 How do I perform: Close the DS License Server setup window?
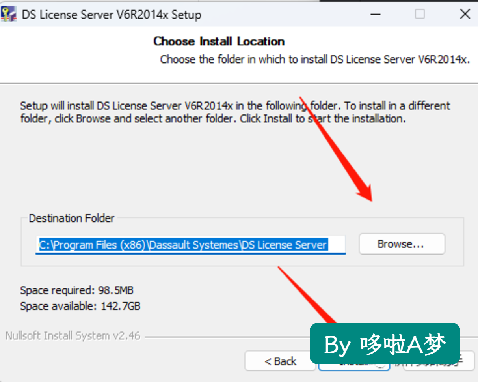(465, 14)
